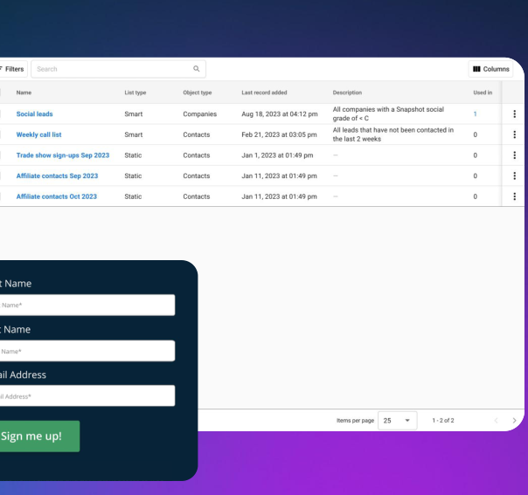Sort by the List type column header
Viewport: 528px width, 495px height.
[135, 93]
